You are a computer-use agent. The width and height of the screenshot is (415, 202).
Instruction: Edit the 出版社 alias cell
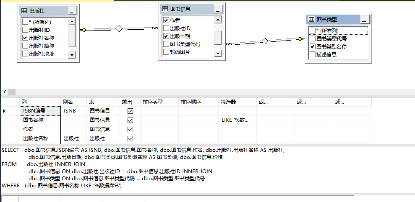[73, 138]
